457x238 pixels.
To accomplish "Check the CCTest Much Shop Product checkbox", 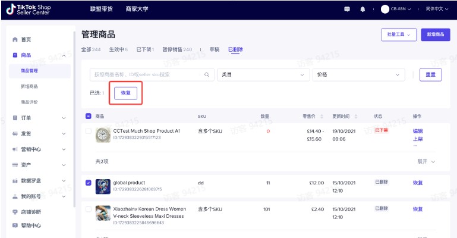I will [89, 131].
